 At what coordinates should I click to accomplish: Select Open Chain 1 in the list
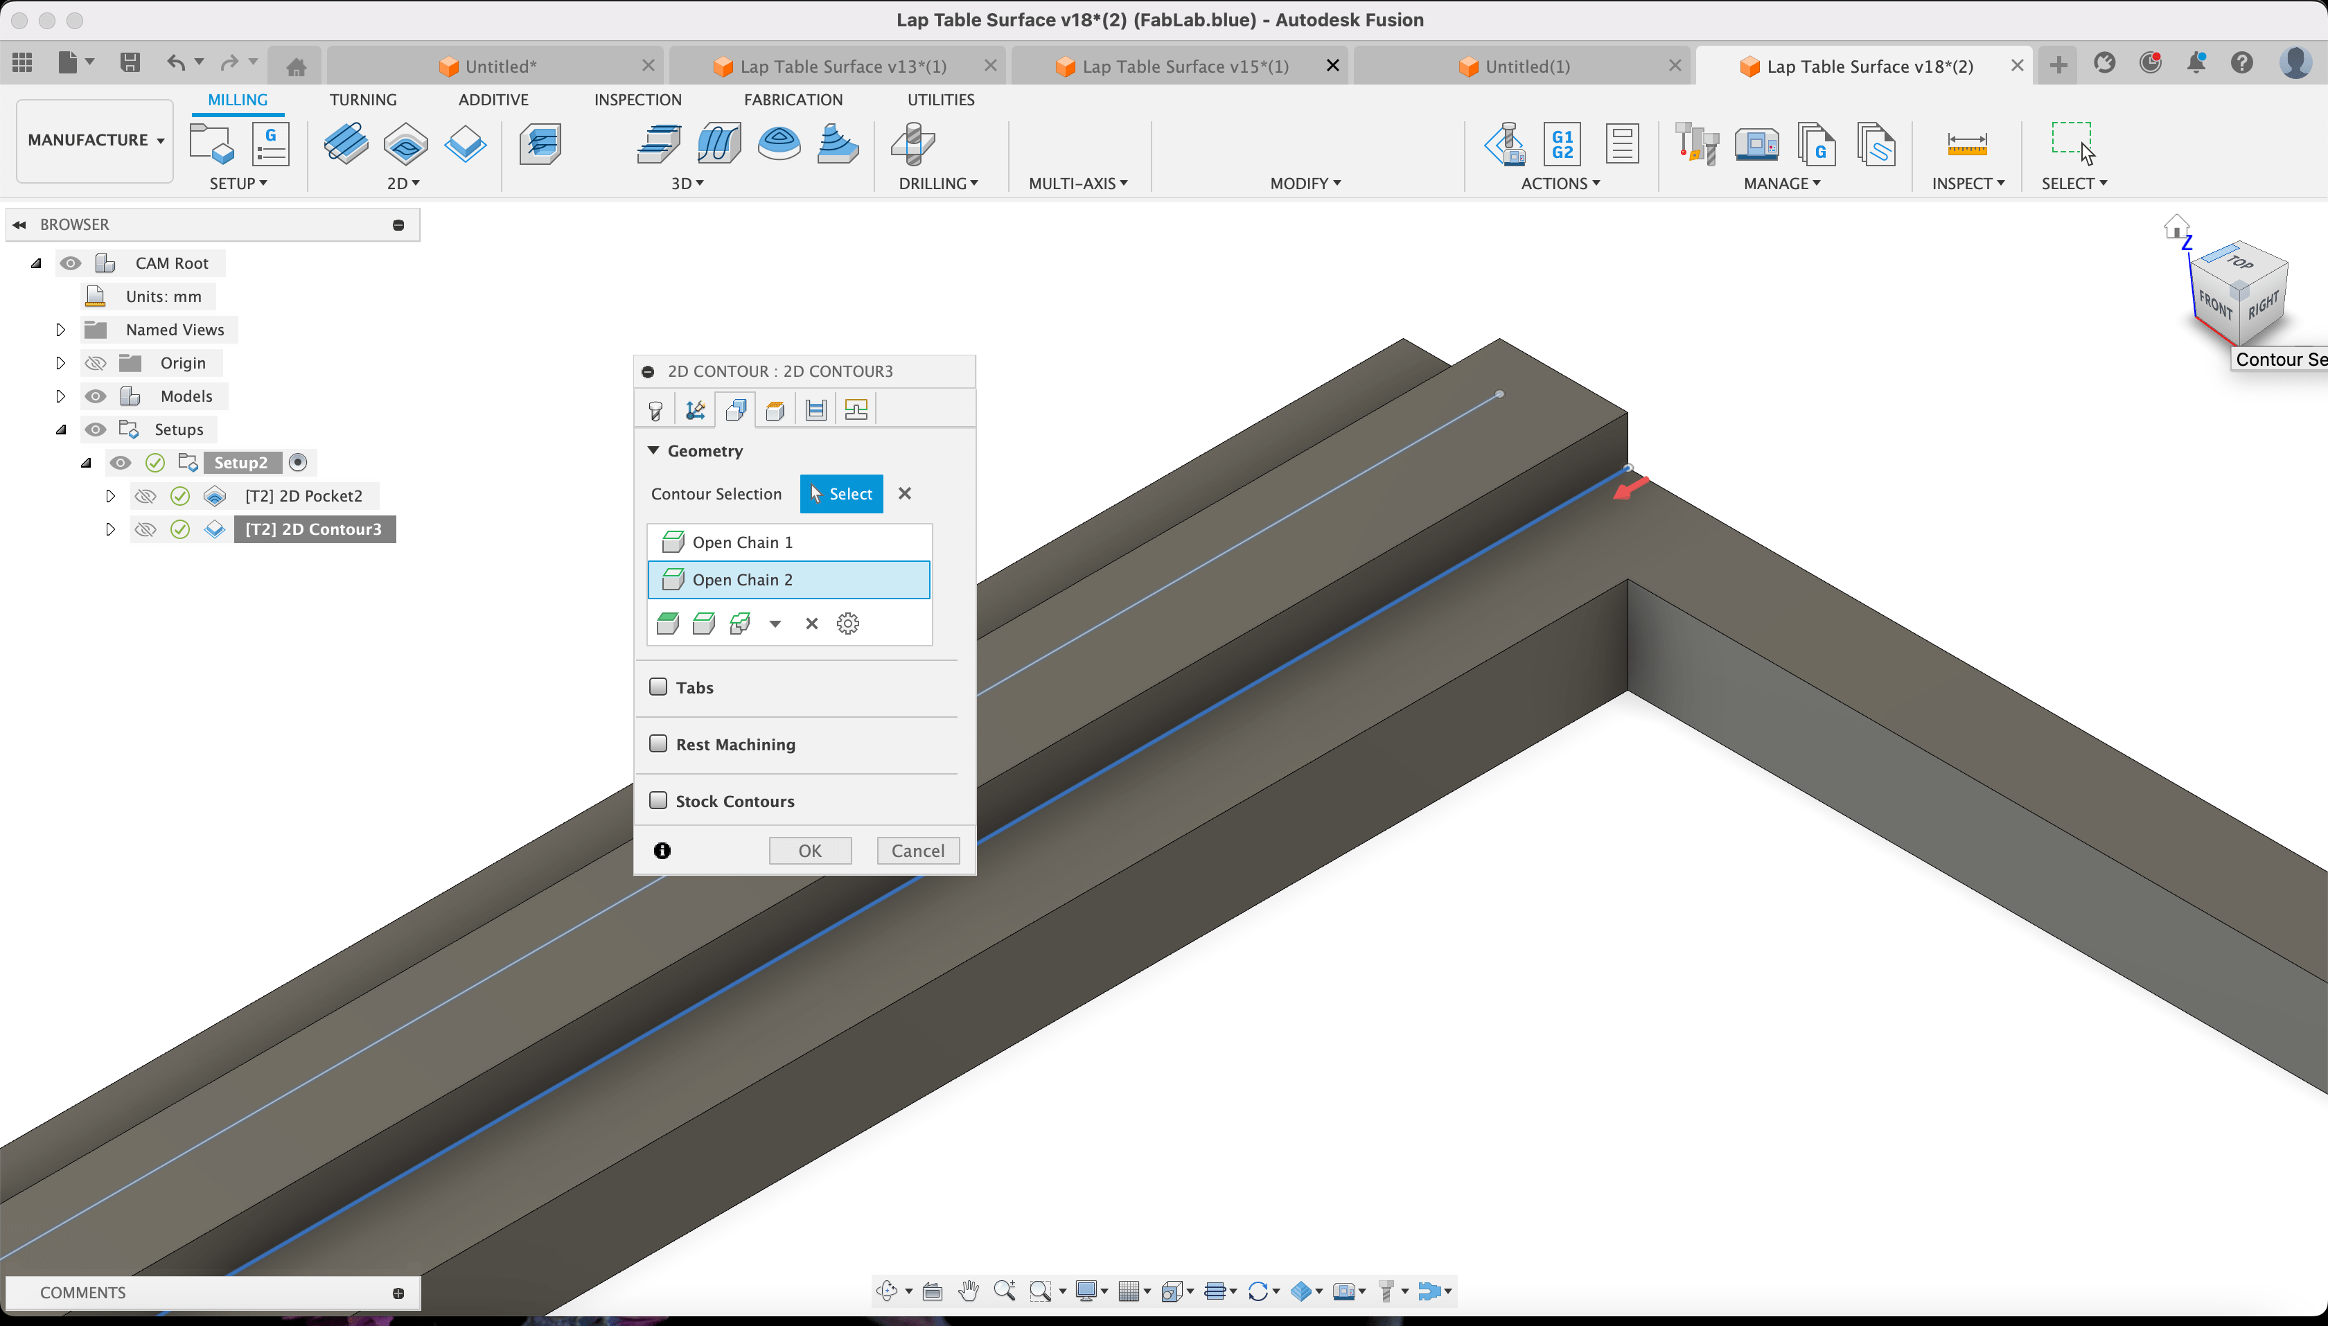point(788,542)
